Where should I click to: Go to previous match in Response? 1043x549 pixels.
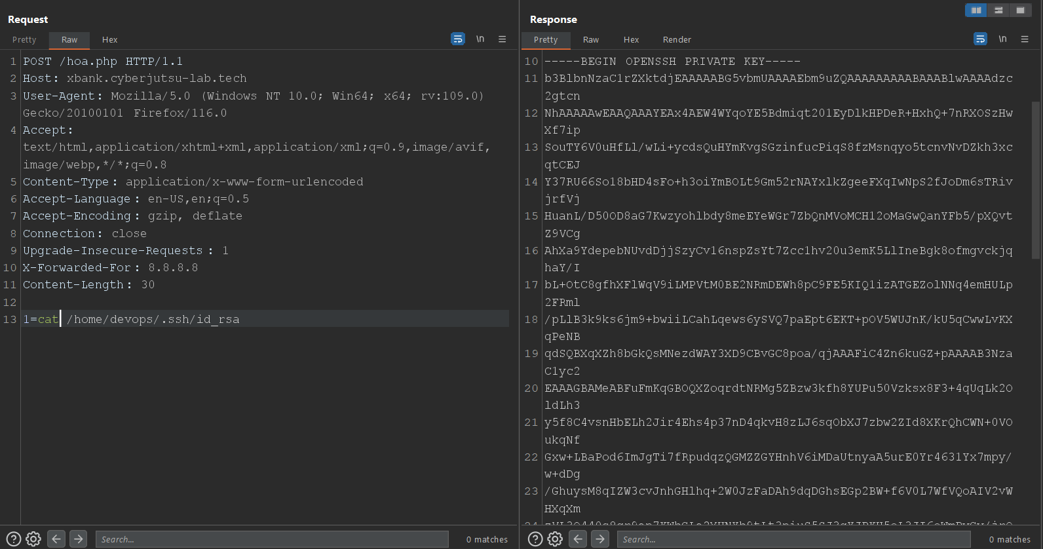(578, 539)
